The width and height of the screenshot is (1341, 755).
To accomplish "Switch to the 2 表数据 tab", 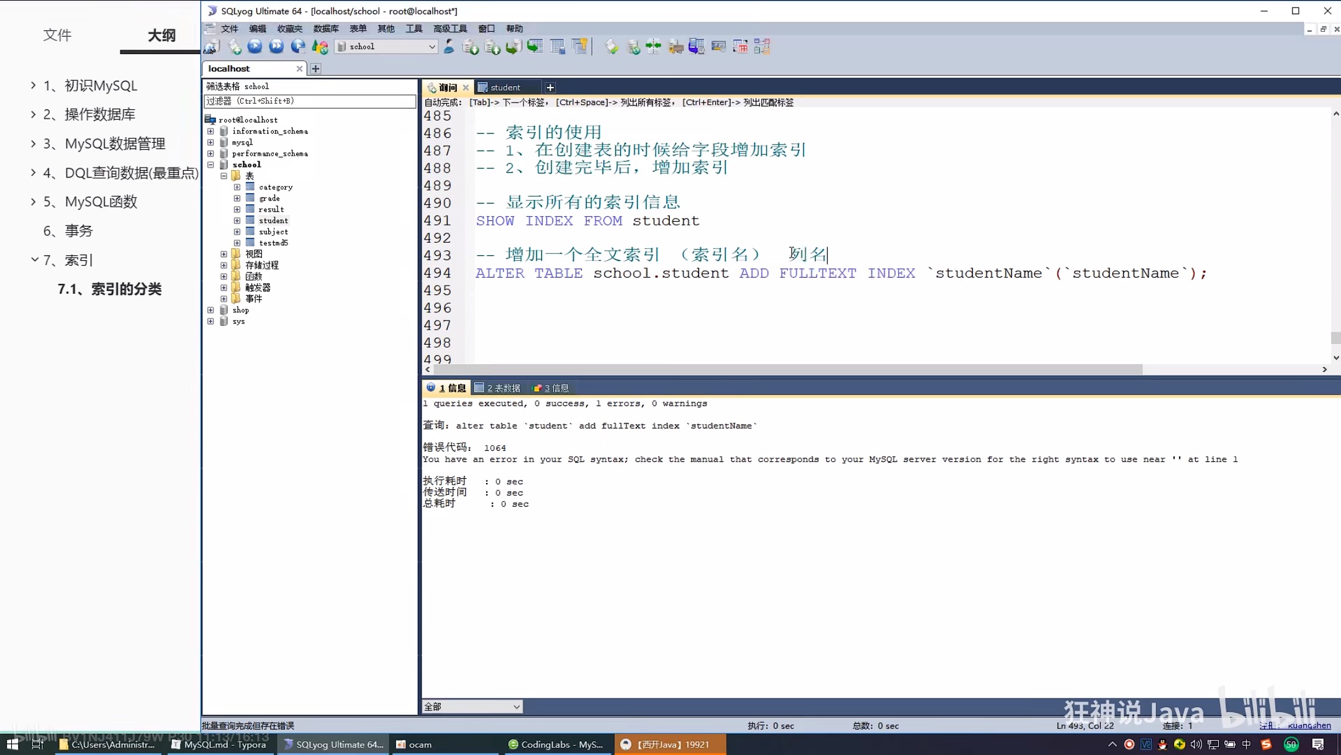I will (497, 388).
